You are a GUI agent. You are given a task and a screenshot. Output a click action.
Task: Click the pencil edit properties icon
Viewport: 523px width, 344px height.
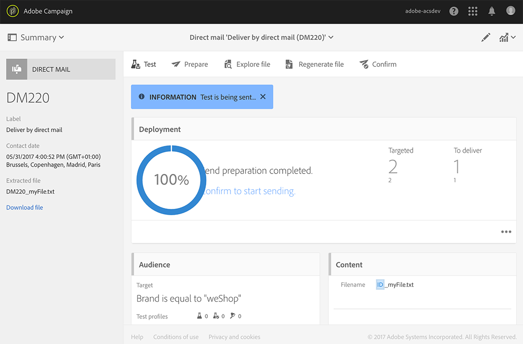pos(486,37)
